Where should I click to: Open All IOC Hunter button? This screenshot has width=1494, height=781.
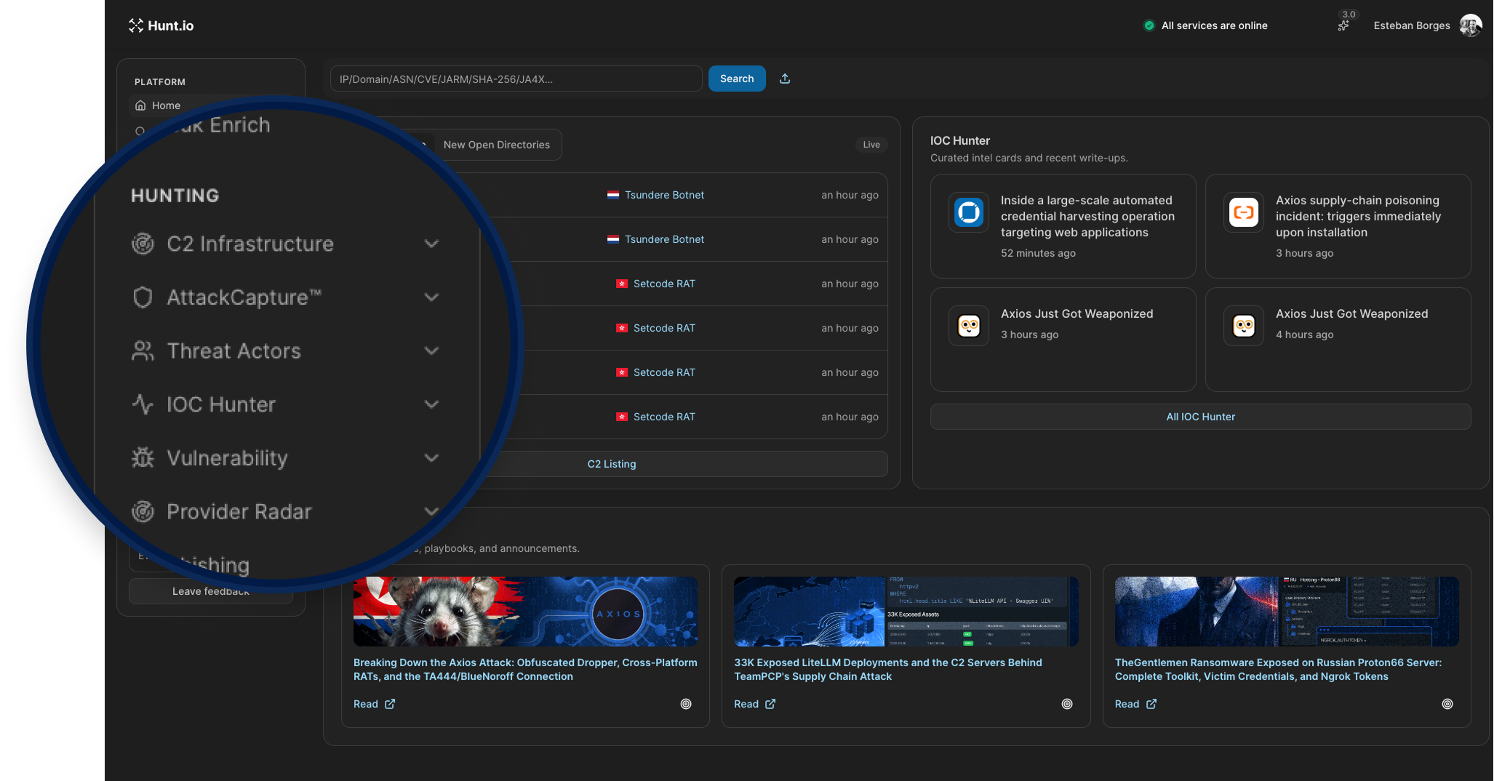pyautogui.click(x=1200, y=417)
